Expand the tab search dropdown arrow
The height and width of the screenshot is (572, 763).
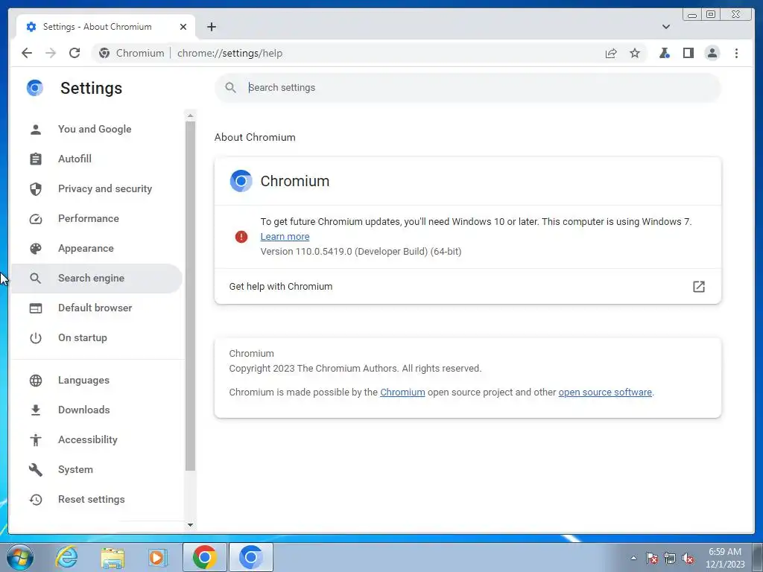[665, 27]
